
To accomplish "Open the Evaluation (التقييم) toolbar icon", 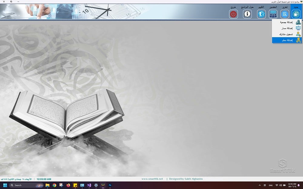I will coord(261,14).
